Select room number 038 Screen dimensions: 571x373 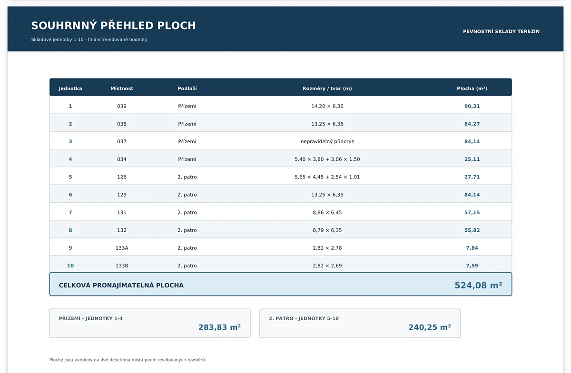click(x=122, y=124)
